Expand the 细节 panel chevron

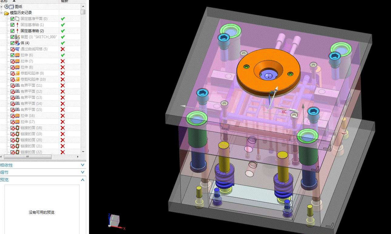click(x=83, y=172)
